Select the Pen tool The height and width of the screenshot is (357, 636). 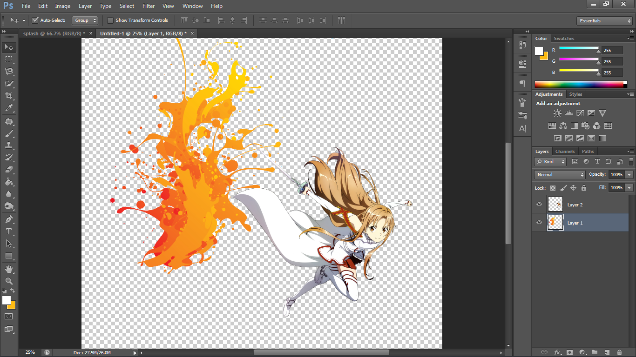pyautogui.click(x=8, y=218)
